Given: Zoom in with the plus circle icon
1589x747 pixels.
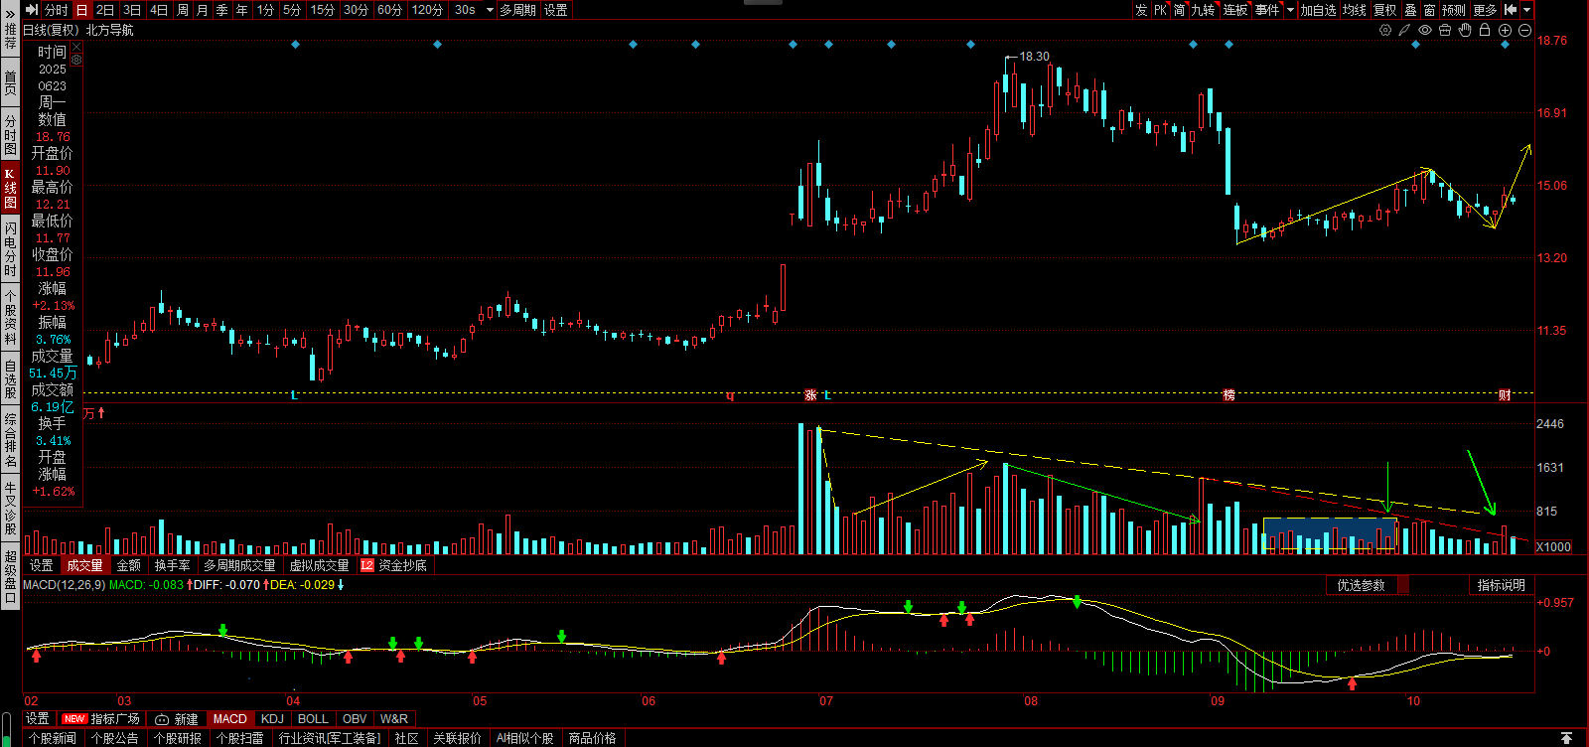Looking at the screenshot, I should tap(1505, 30).
